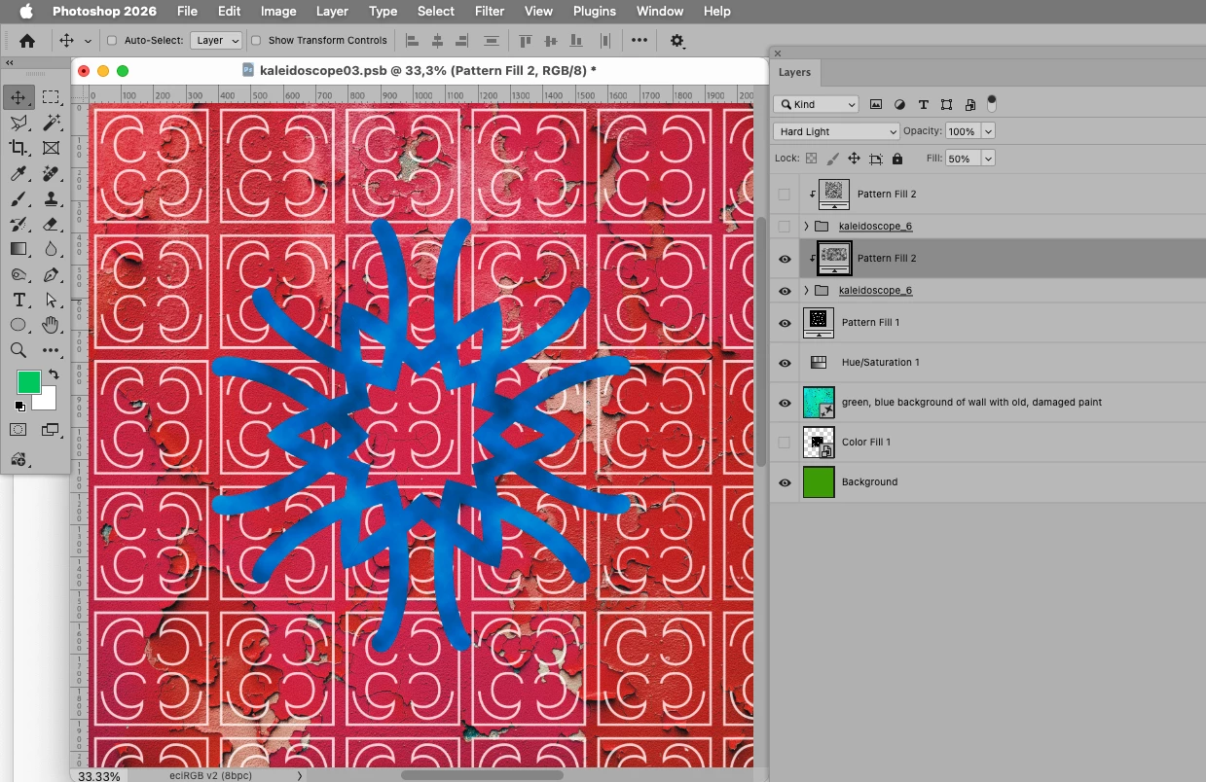Show the topmost hidden Pattern Fill 2 layer
Viewport: 1206px width, 782px height.
point(785,195)
